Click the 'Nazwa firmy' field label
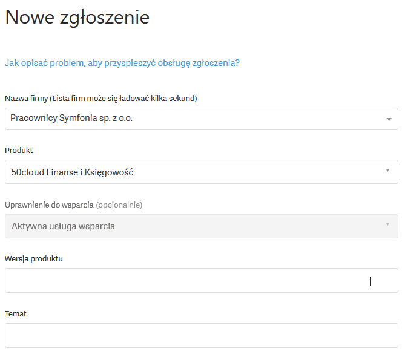The width and height of the screenshot is (405, 360). coord(27,99)
